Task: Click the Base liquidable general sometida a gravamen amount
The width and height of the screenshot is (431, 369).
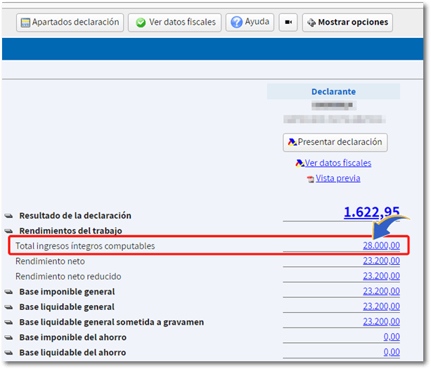Action: pos(381,322)
